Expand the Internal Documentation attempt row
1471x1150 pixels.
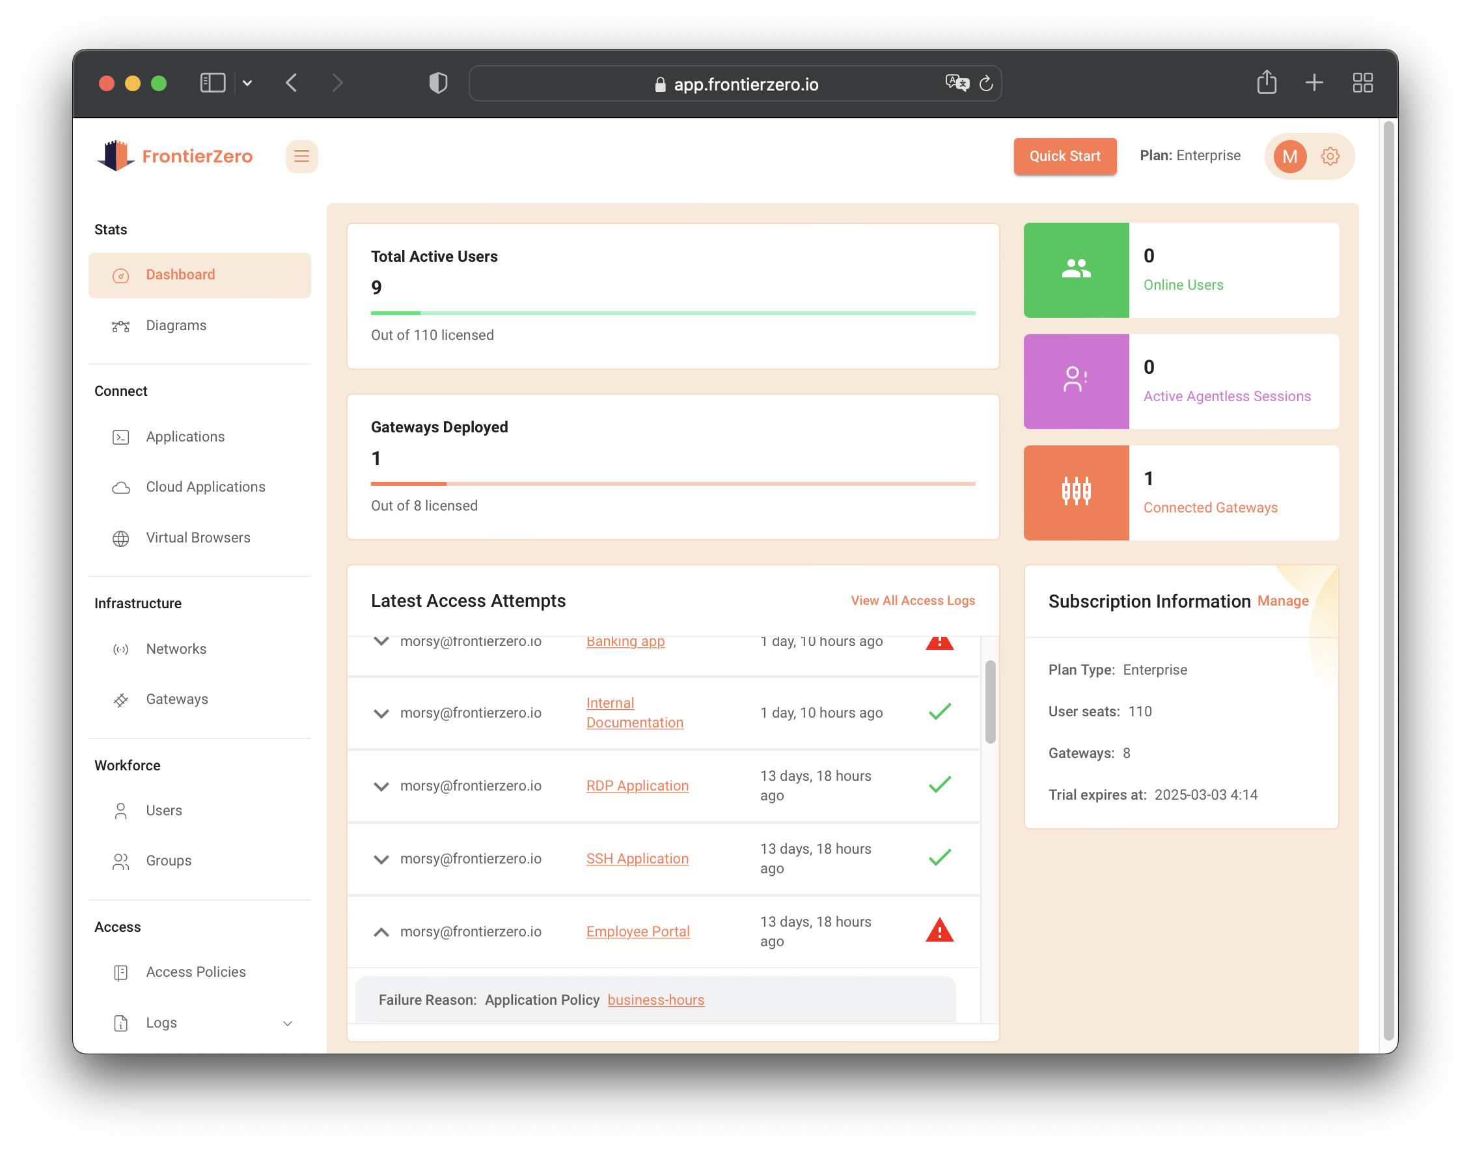381,714
